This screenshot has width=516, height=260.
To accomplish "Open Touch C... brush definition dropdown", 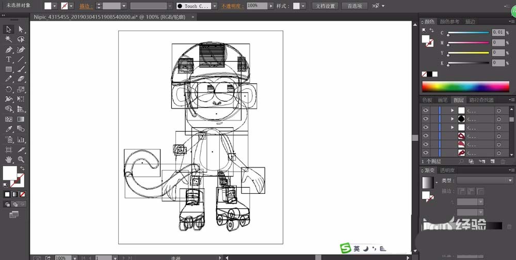I will click(215, 6).
